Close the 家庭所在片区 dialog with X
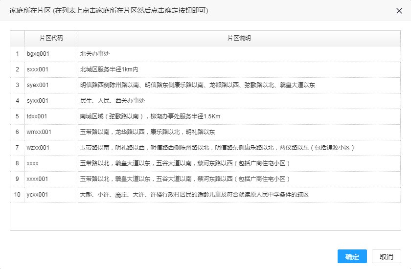The width and height of the screenshot is (411, 269). pyautogui.click(x=399, y=11)
